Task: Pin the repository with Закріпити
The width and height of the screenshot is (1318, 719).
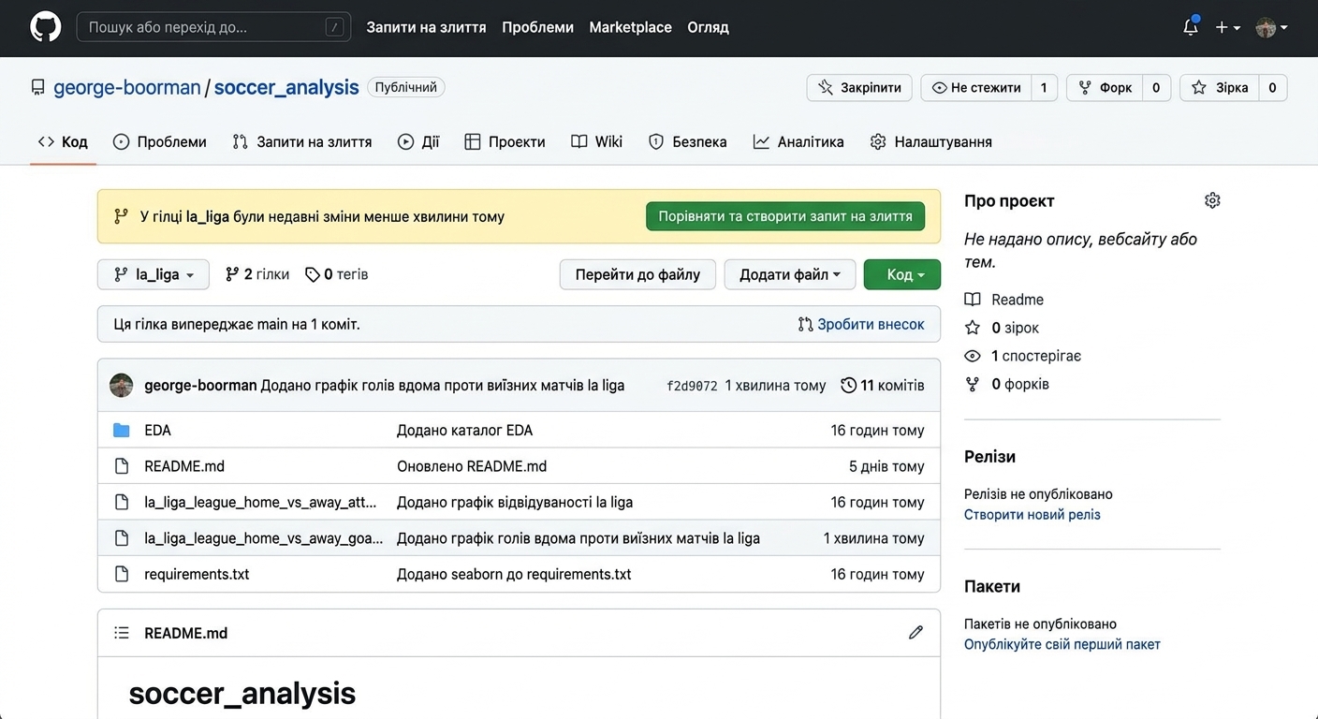Action: (x=859, y=87)
